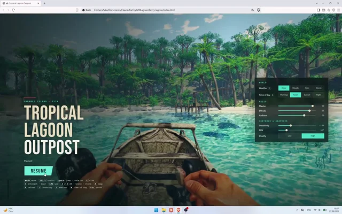Click the Ambient volume slider handle

click(x=304, y=116)
